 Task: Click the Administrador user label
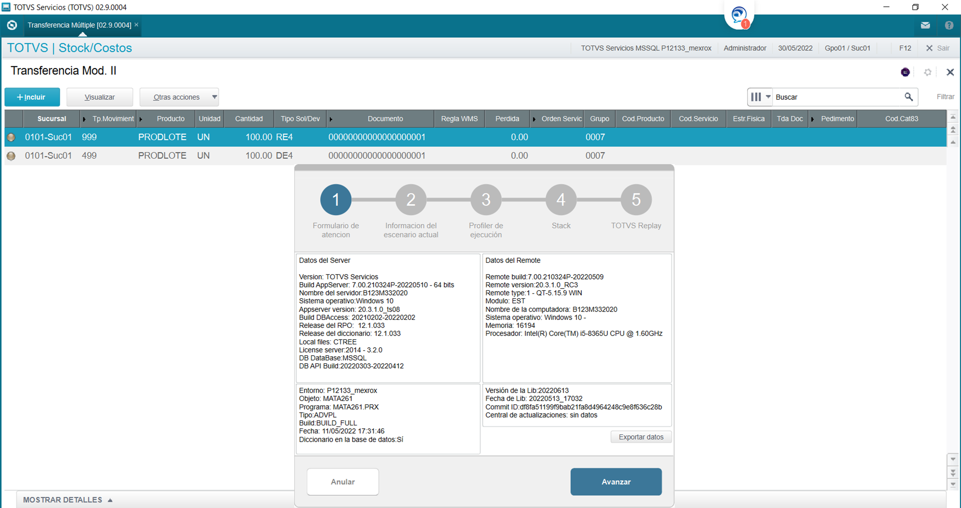(x=745, y=48)
